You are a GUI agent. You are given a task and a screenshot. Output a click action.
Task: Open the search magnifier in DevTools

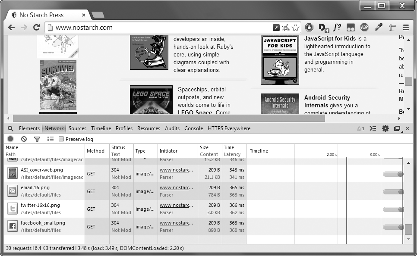10,128
